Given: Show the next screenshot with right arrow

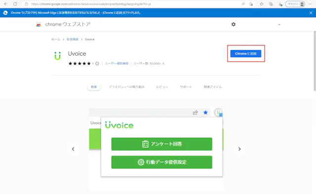Looking at the screenshot, I should [x=239, y=149].
